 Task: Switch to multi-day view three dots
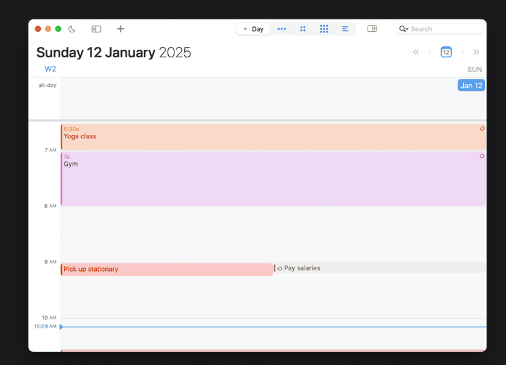(x=282, y=29)
